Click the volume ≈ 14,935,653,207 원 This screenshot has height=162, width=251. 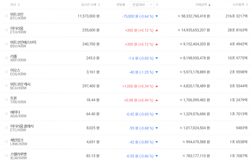[194, 30]
